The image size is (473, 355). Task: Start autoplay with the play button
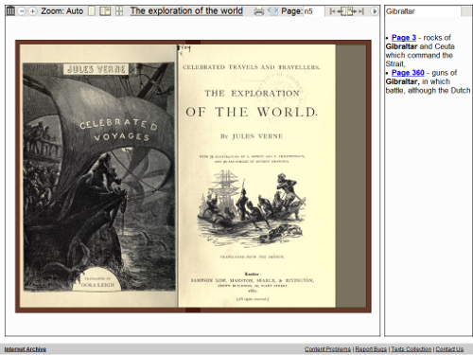point(374,11)
